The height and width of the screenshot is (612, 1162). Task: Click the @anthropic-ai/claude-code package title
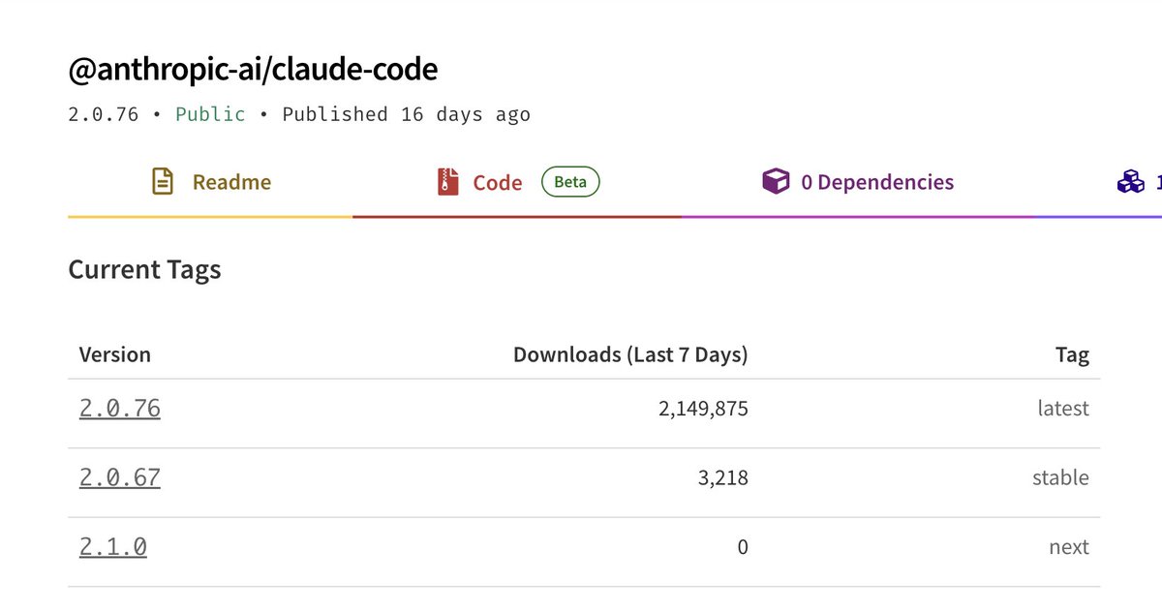(253, 70)
